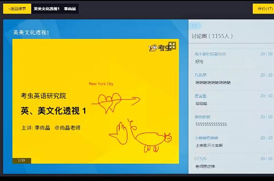Click the username above message 好污
The height and width of the screenshot is (181, 274).
210,54
